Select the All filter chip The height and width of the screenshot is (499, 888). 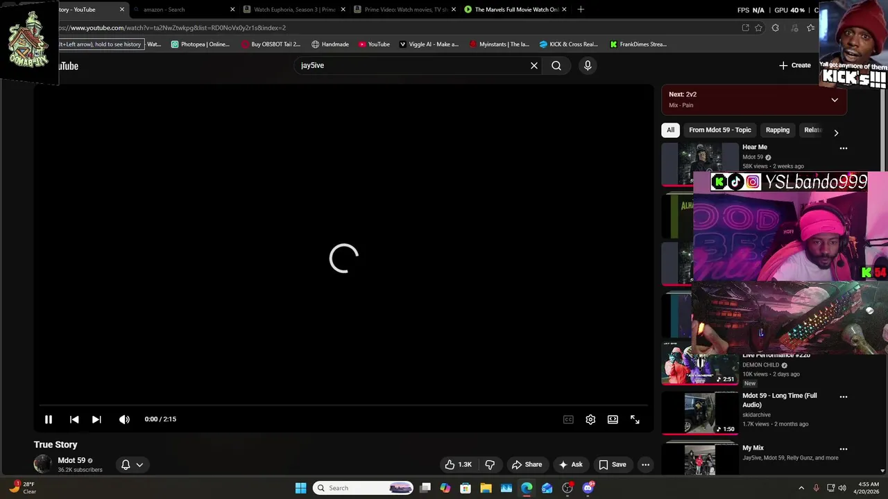670,130
